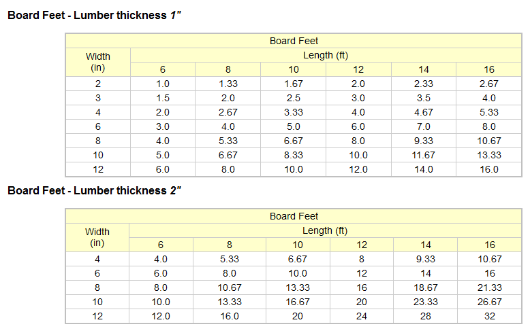Click the 'Lumber thickness 2"' table heading
The height and width of the screenshot is (333, 530).
tap(94, 190)
